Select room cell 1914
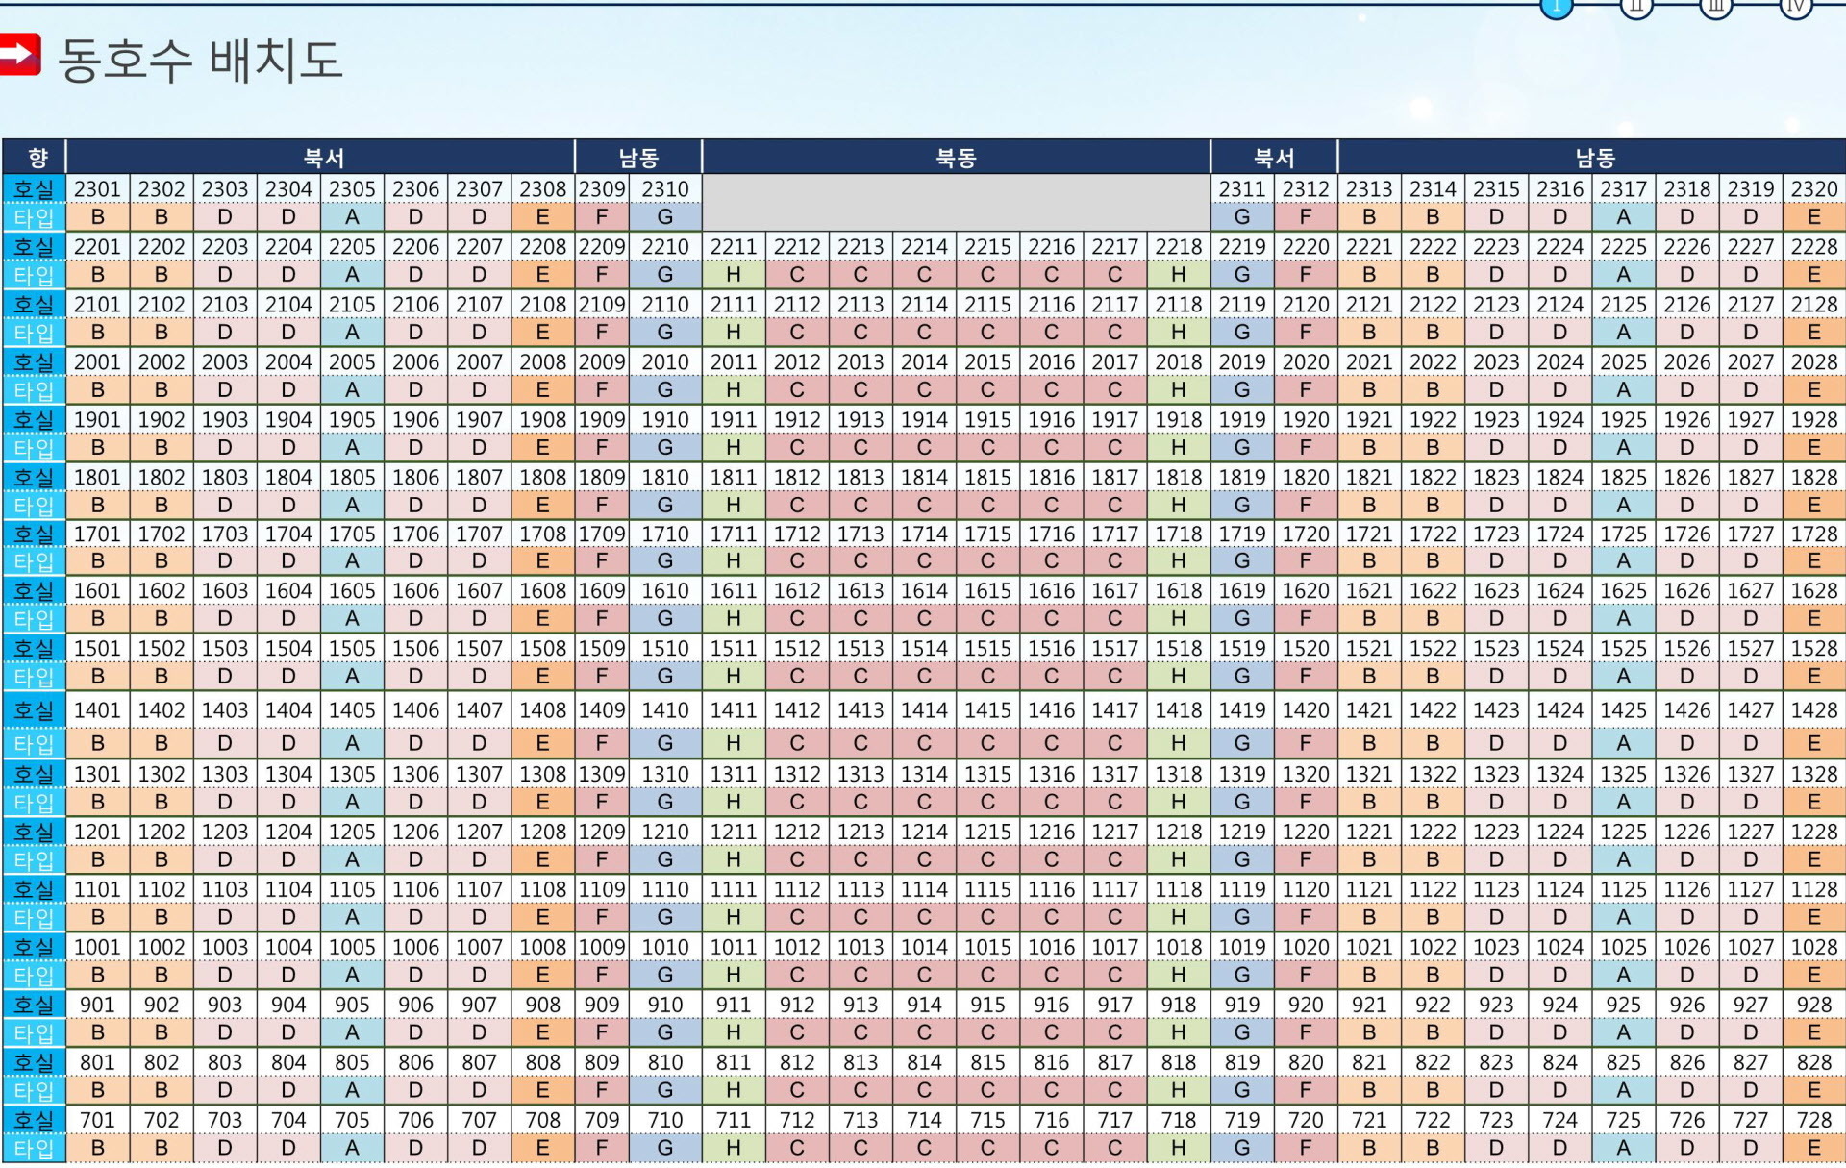1846x1168 pixels. pyautogui.click(x=924, y=420)
